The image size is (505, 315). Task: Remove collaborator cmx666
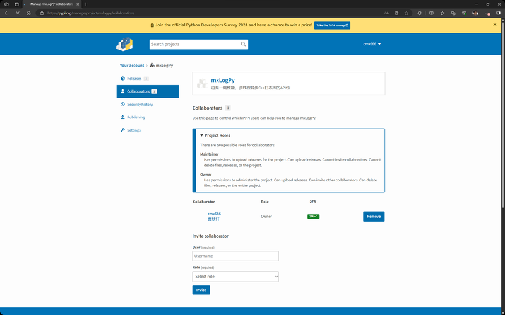coord(374,216)
